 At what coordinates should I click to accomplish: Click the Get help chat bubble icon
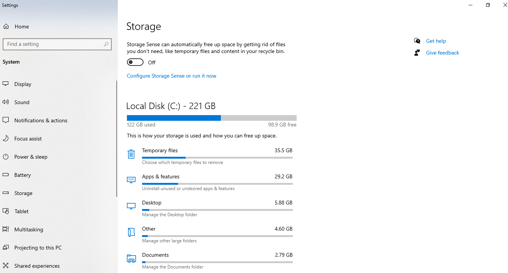[x=417, y=41]
